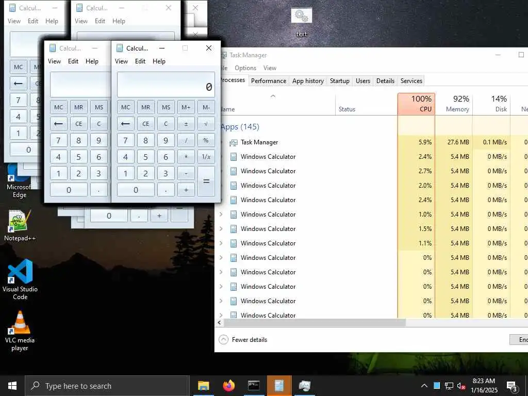Open the Help menu of the active Calculator
The width and height of the screenshot is (528, 396).
pyautogui.click(x=159, y=61)
